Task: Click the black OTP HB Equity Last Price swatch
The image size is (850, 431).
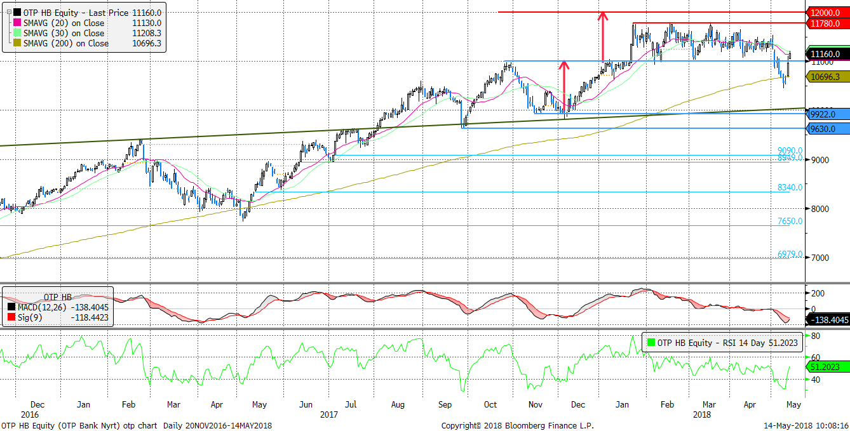Action: coord(16,12)
